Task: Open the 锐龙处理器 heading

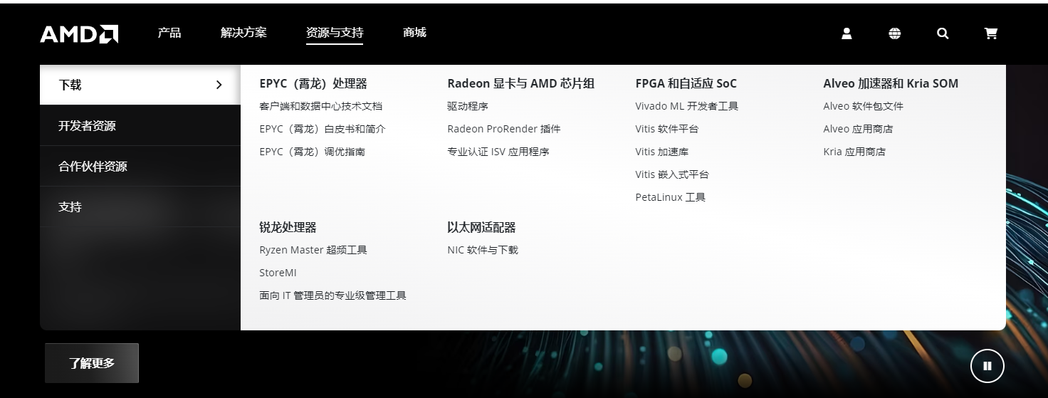Action: 288,227
